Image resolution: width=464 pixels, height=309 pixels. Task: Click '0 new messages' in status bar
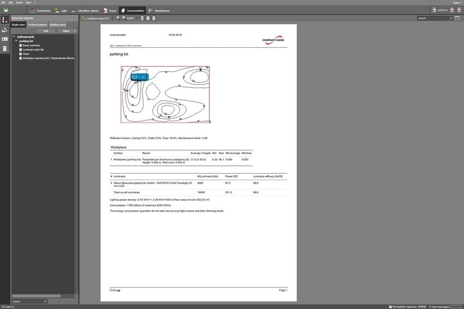[439, 307]
